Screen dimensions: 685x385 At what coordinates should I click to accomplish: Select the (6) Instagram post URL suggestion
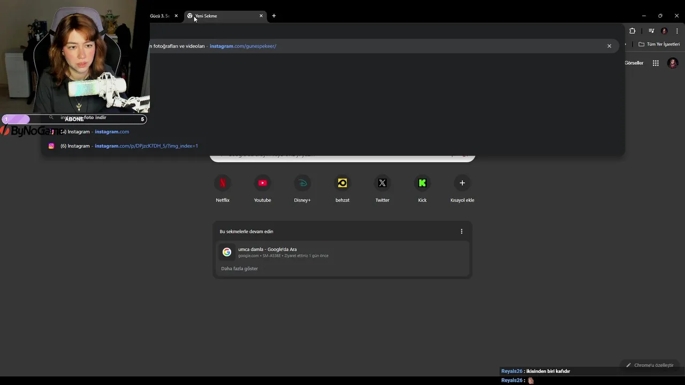click(333, 146)
